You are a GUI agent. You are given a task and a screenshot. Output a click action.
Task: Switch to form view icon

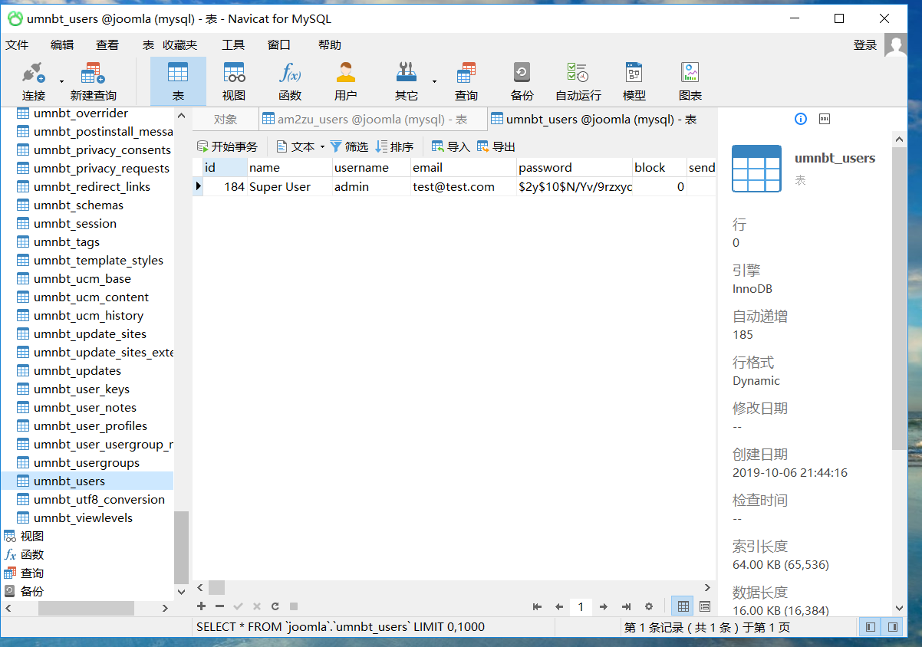click(705, 606)
